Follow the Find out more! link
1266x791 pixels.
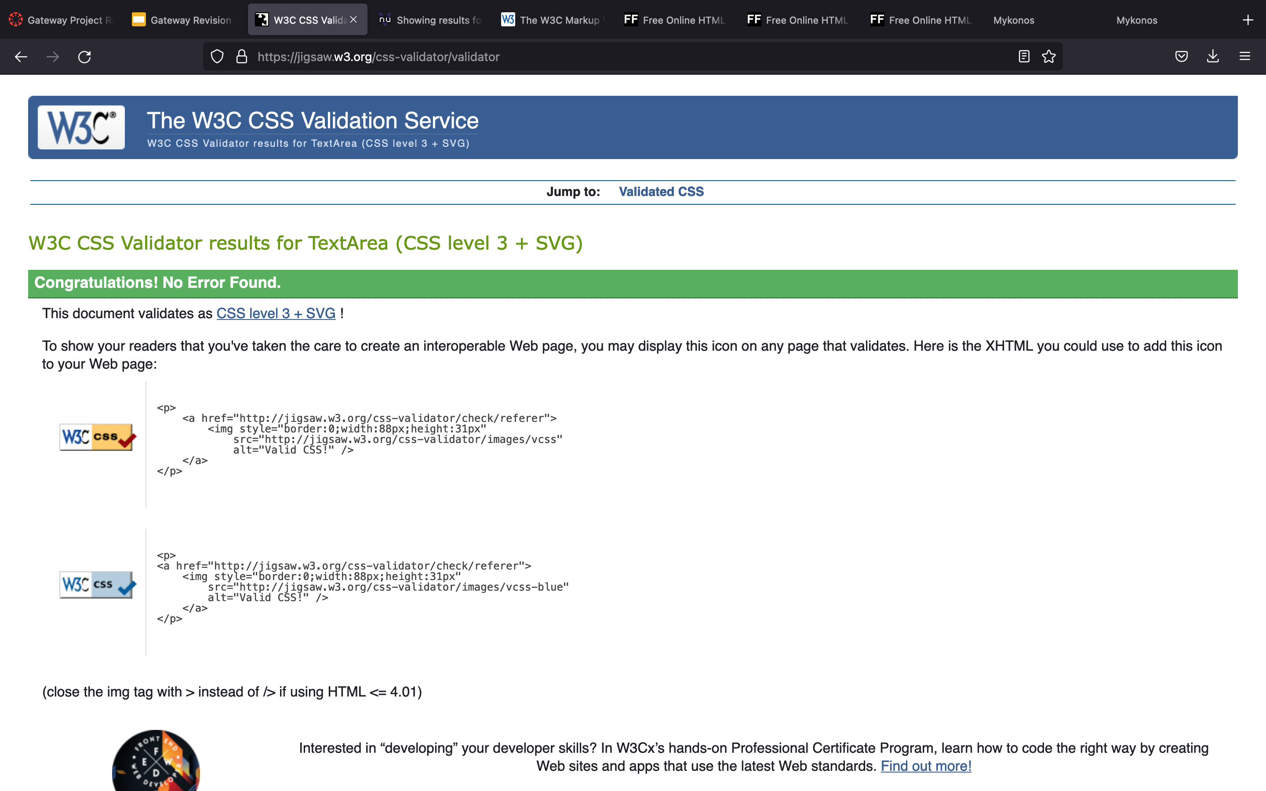tap(925, 766)
